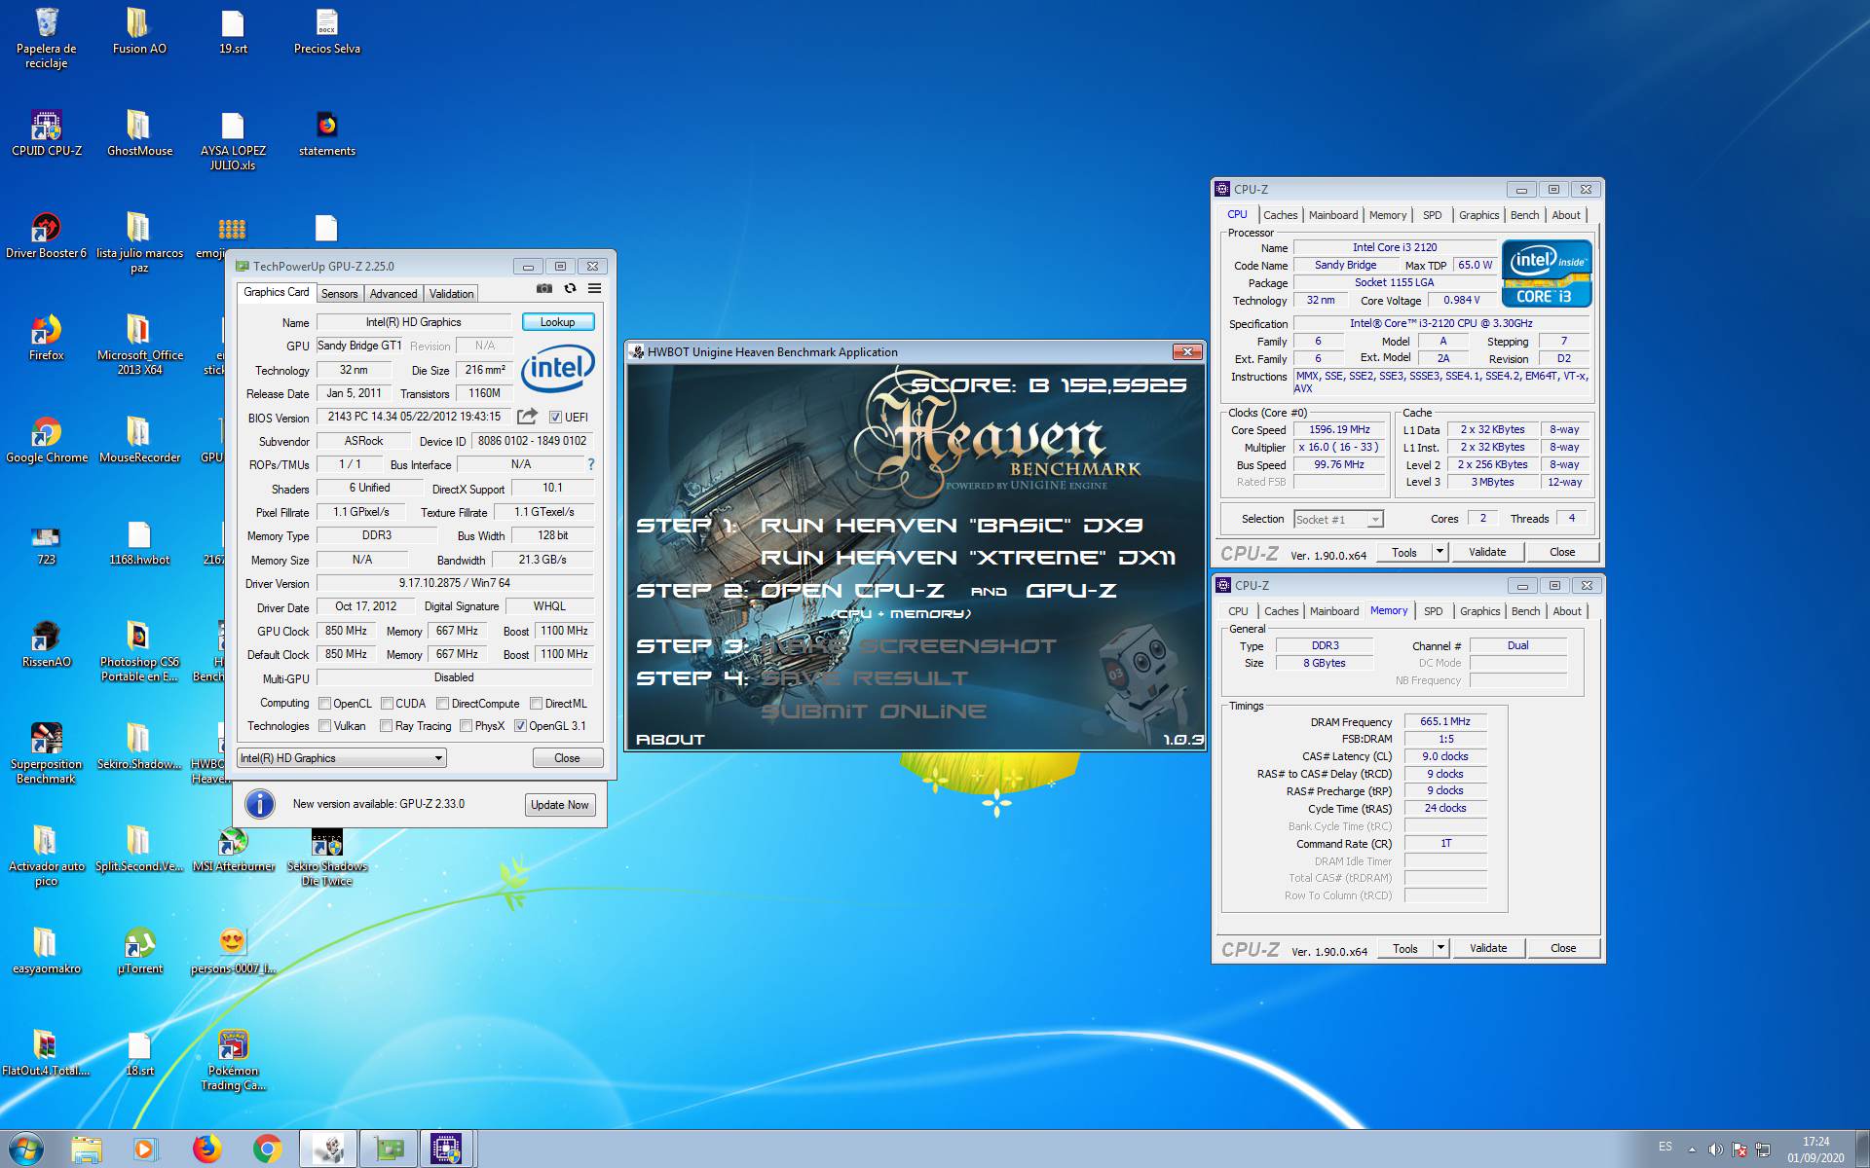This screenshot has height=1168, width=1870.
Task: Toggle the DirectML checkbox
Action: (536, 703)
